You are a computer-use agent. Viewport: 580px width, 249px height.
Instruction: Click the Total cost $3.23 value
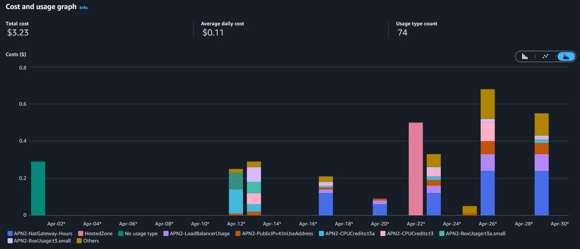click(x=18, y=33)
